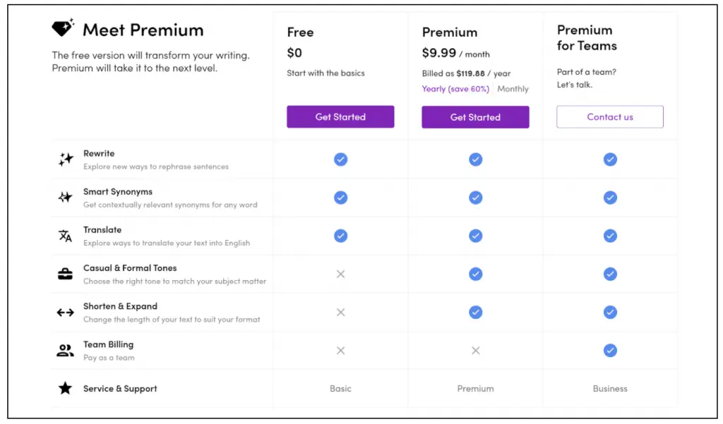Click the Contact us button
Image resolution: width=723 pixels, height=424 pixels.
tap(610, 117)
